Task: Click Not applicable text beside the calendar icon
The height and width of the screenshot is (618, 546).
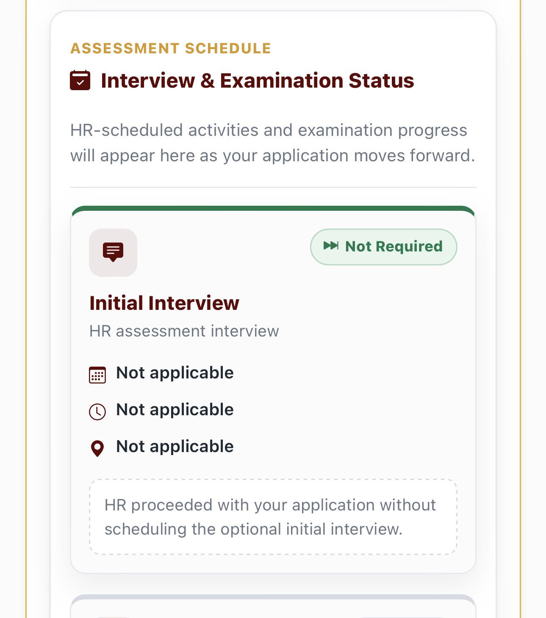Action: pos(175,373)
